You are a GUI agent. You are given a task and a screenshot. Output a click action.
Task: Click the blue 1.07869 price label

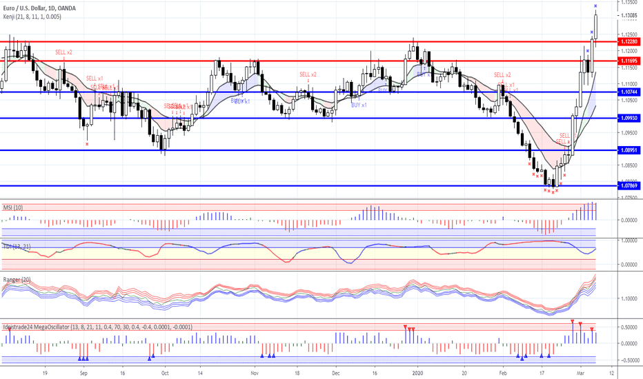(629, 186)
